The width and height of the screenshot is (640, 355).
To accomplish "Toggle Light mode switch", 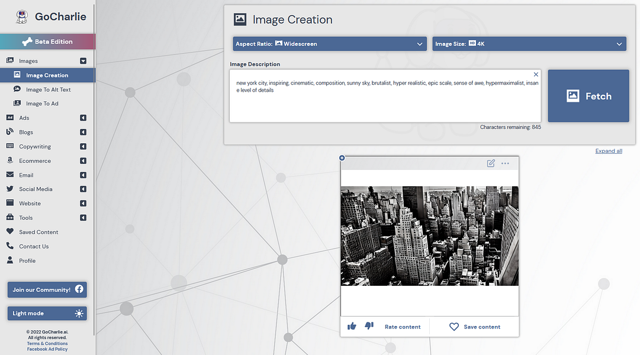I will pyautogui.click(x=47, y=314).
